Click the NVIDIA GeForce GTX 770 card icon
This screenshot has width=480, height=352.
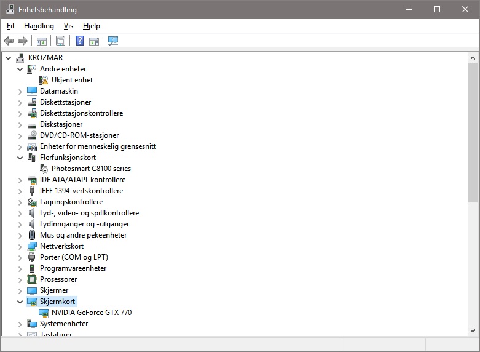44,313
